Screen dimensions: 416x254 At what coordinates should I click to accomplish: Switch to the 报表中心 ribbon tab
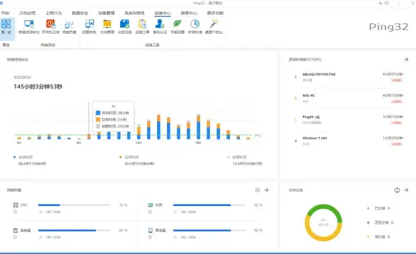pos(189,13)
